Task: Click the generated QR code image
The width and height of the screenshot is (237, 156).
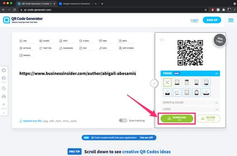Action: [190, 53]
